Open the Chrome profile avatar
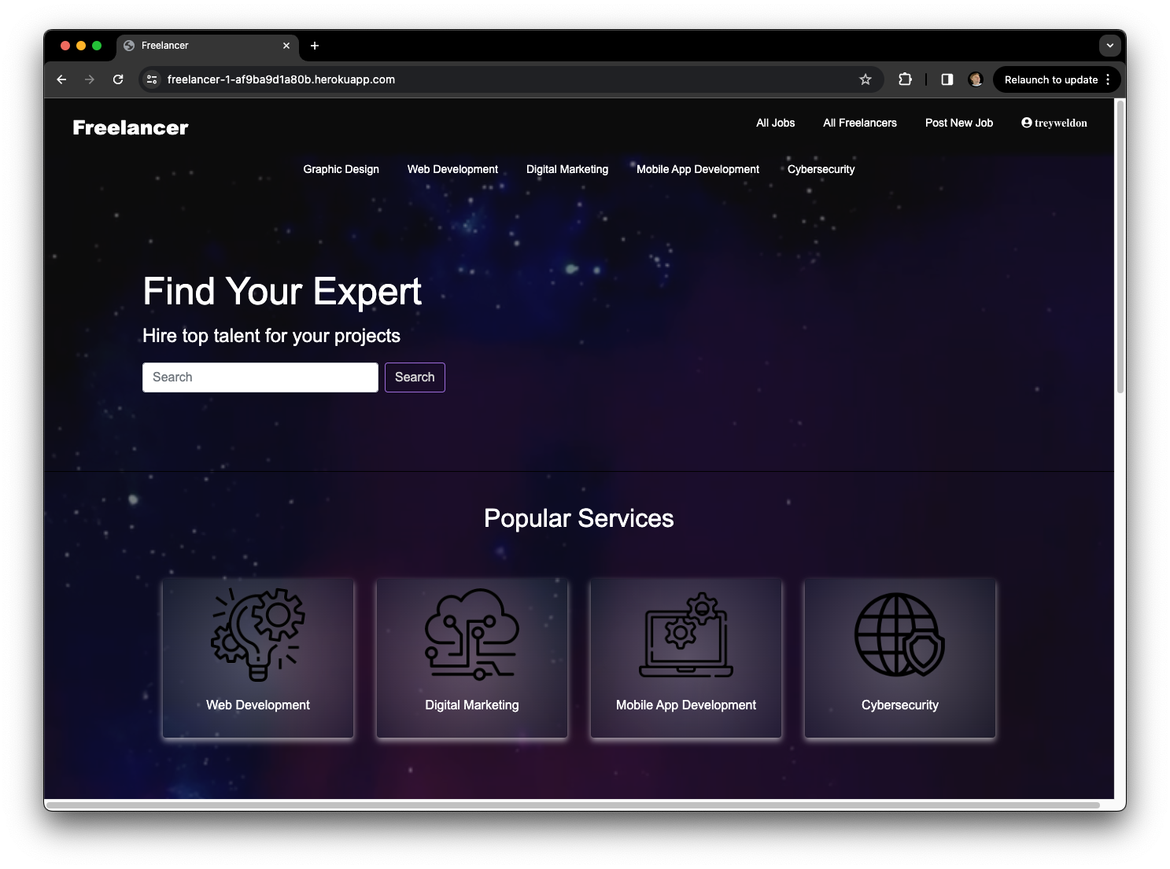Image resolution: width=1170 pixels, height=869 pixels. (x=976, y=79)
